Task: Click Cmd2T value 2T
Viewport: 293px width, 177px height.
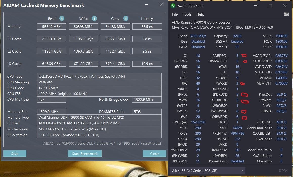Action: pos(237,47)
